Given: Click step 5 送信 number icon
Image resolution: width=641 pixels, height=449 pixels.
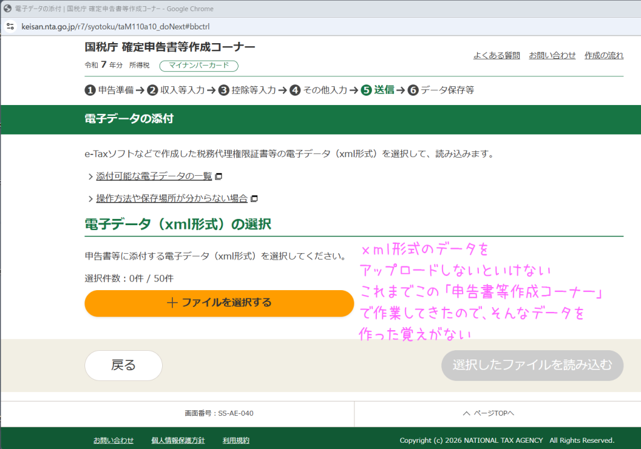Looking at the screenshot, I should click(x=366, y=90).
